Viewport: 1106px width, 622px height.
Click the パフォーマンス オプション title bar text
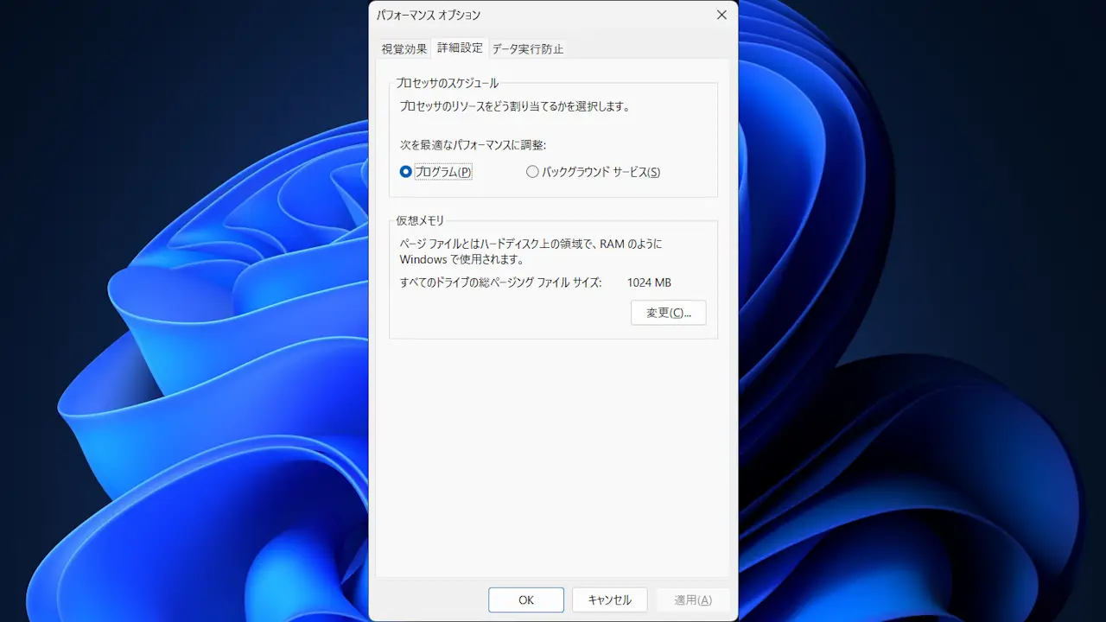pos(429,16)
